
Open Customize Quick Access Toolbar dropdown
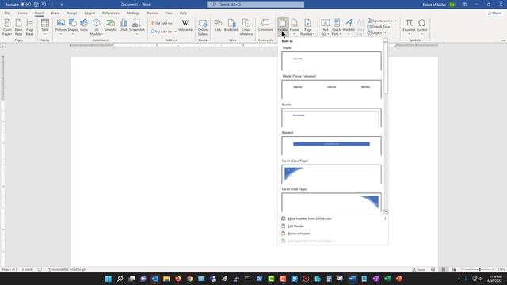coord(62,5)
